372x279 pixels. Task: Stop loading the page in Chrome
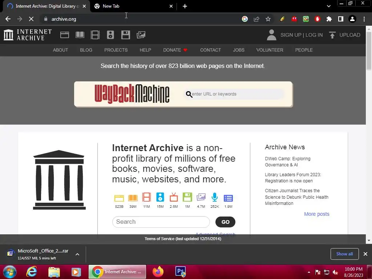tap(31, 19)
